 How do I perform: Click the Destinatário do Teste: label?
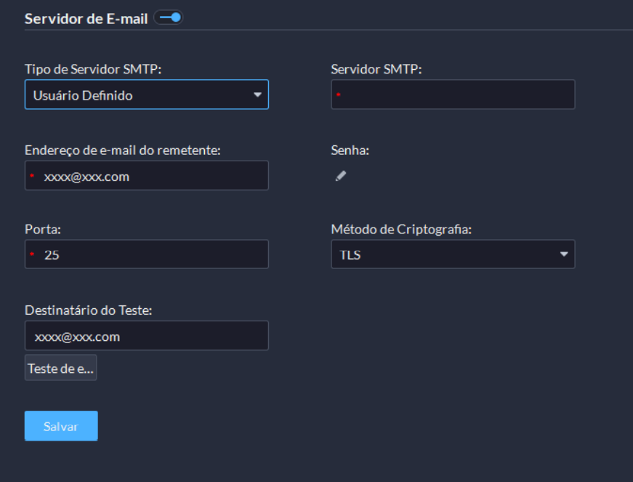click(x=89, y=310)
